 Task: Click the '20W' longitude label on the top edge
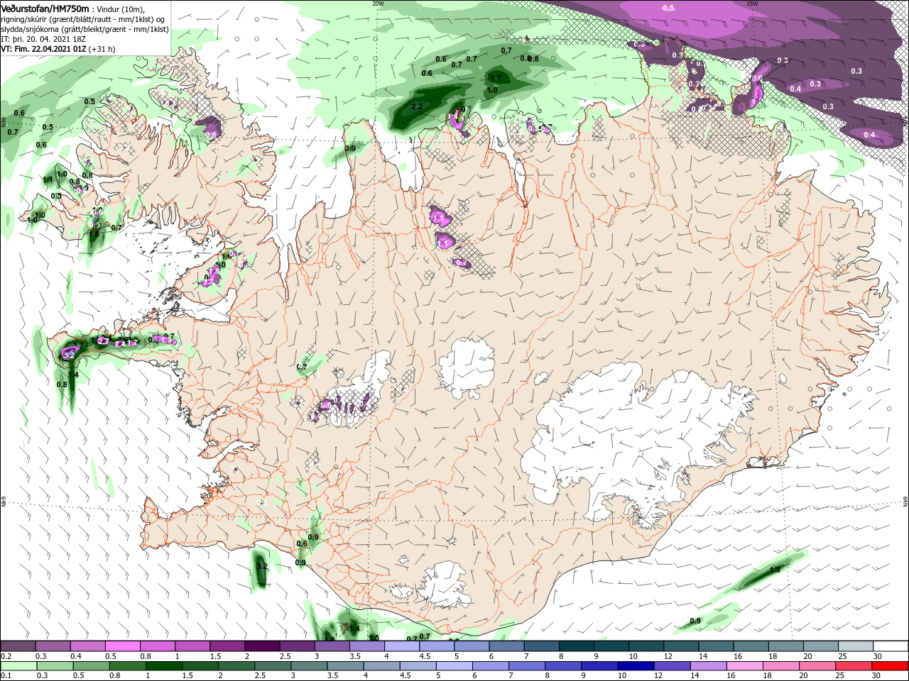pyautogui.click(x=378, y=3)
